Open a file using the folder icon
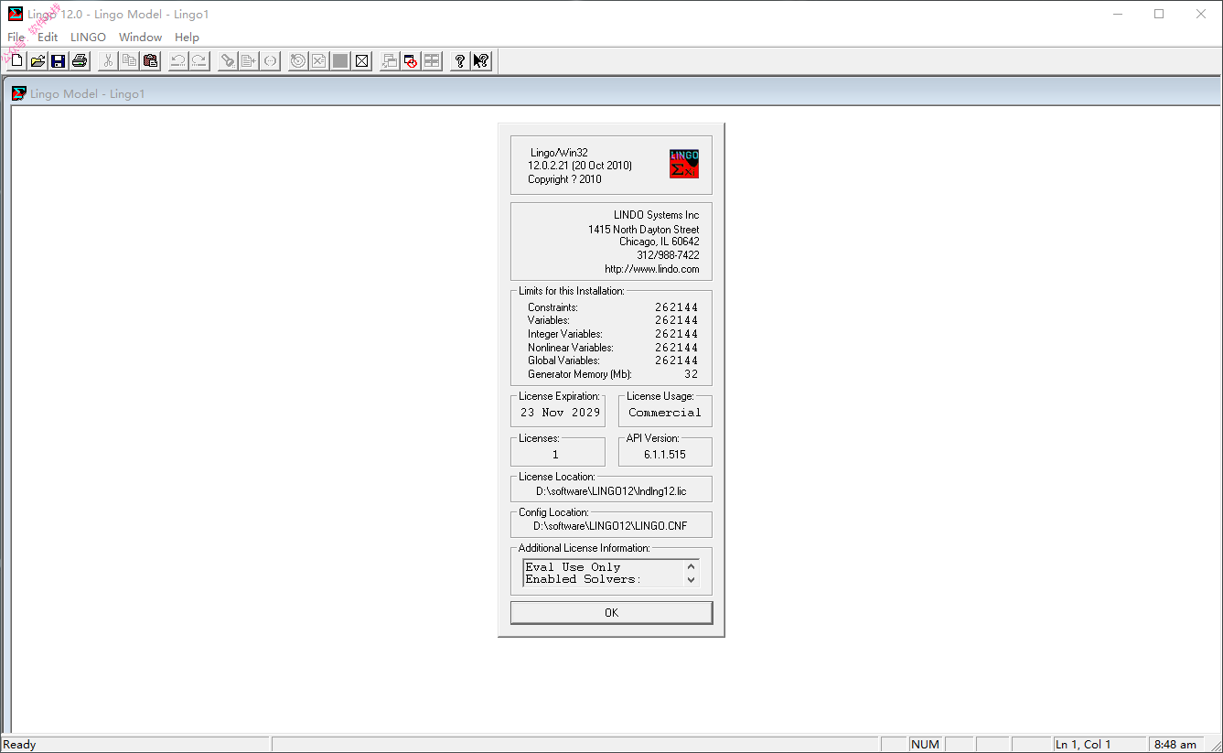This screenshot has width=1223, height=753. [38, 61]
